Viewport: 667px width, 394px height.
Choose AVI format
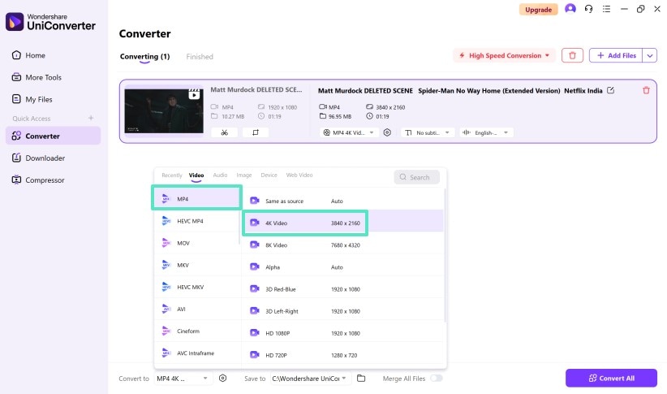point(197,310)
